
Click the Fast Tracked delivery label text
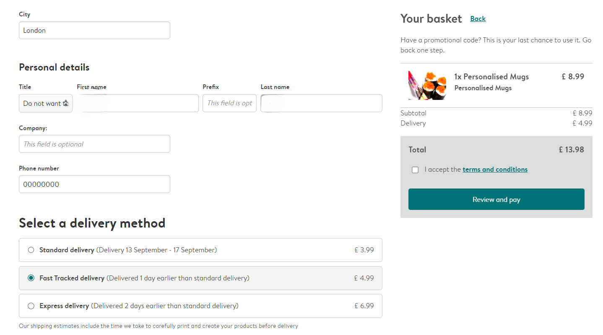(x=72, y=278)
